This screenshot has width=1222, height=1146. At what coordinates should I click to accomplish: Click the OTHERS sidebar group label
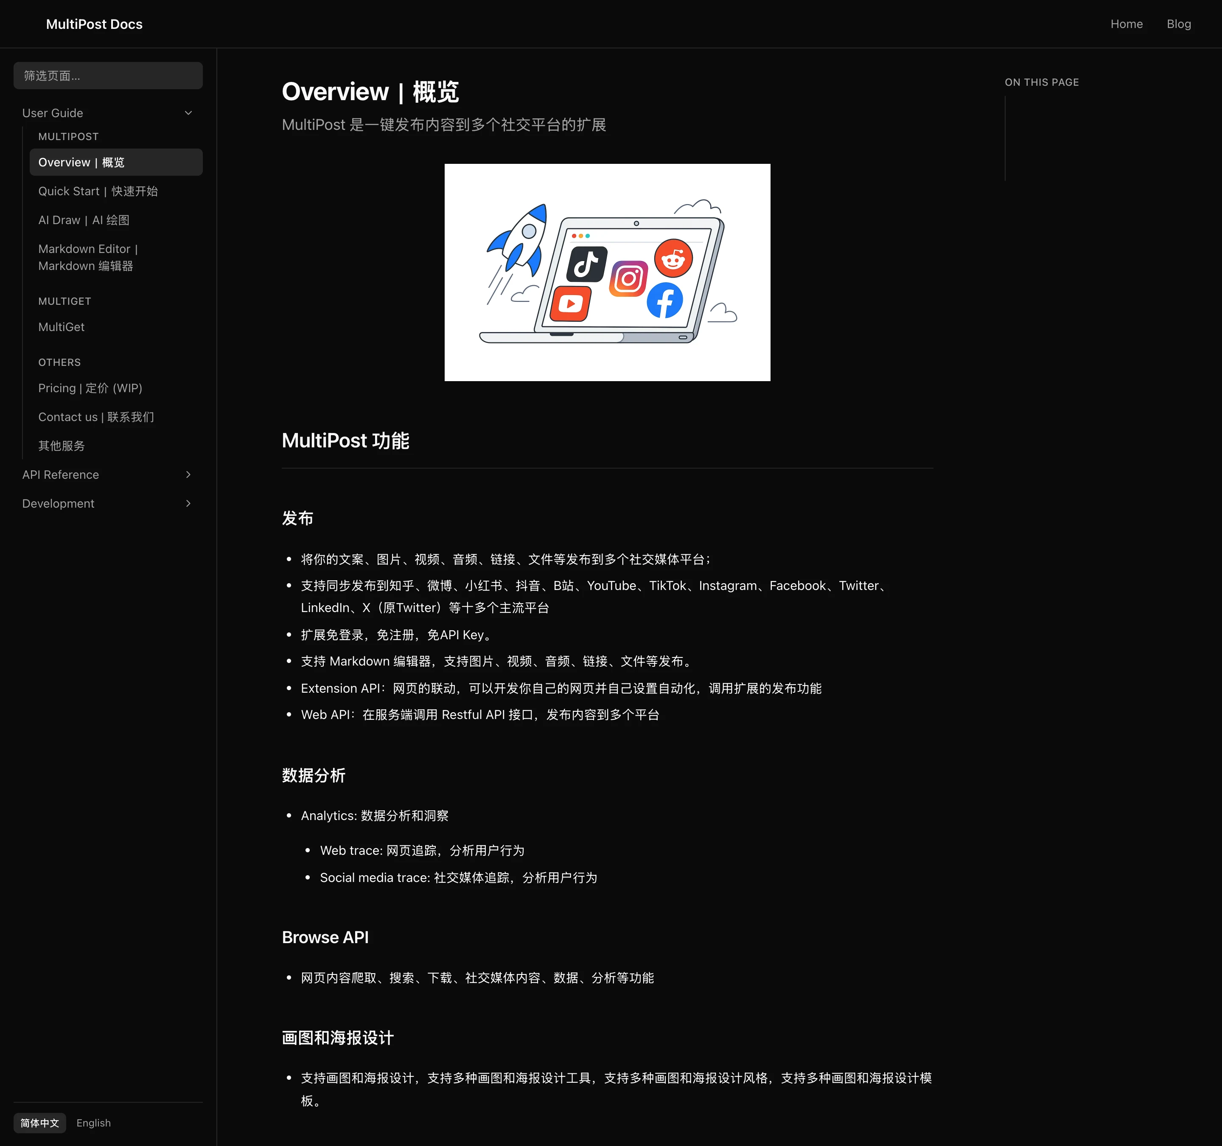coord(60,362)
